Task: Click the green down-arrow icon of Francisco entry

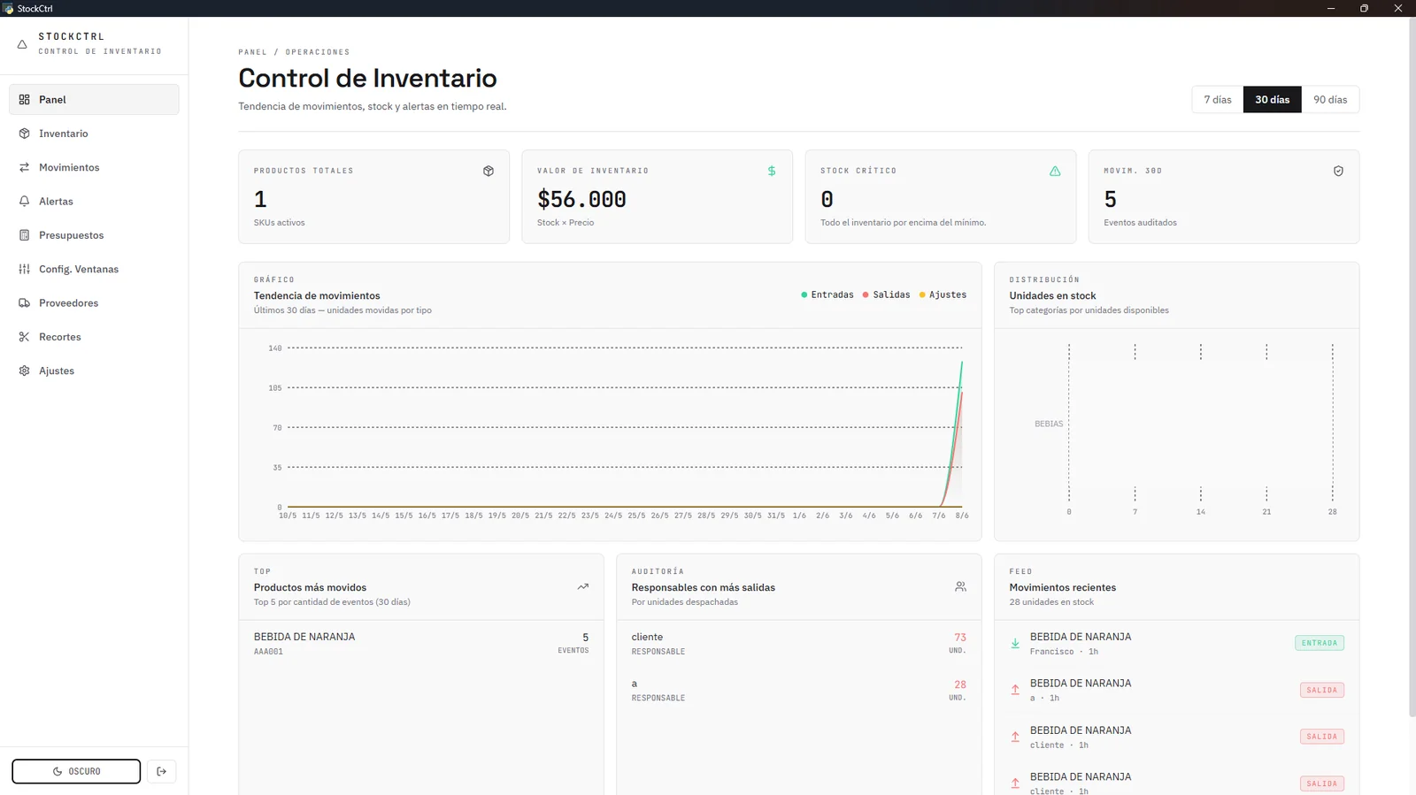Action: pos(1015,643)
